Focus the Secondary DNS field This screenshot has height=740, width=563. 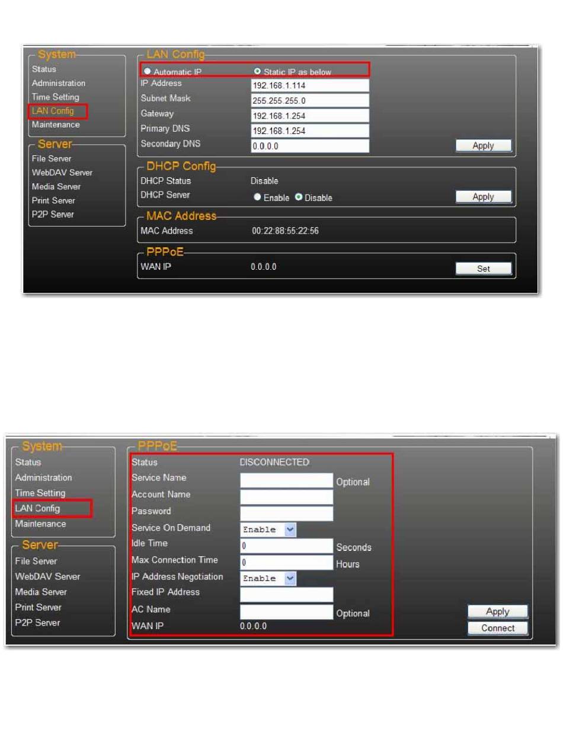pyautogui.click(x=310, y=146)
